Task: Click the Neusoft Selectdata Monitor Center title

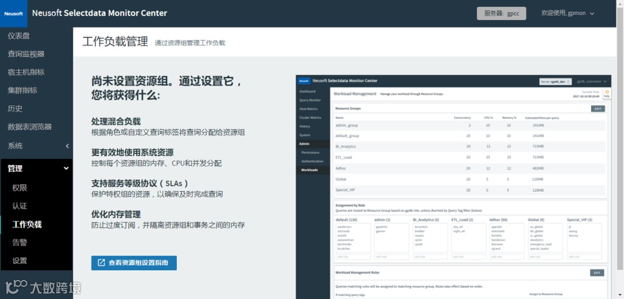Action: [x=99, y=13]
